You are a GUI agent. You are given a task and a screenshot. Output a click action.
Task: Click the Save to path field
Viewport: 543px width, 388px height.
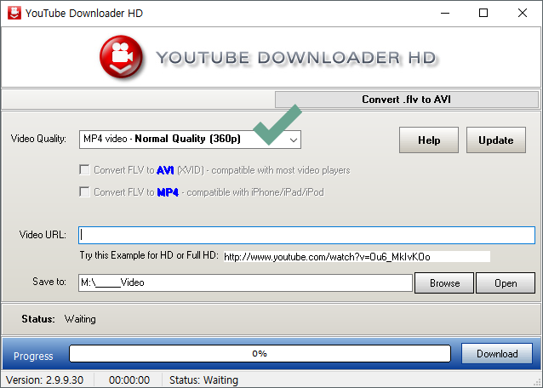coord(245,282)
